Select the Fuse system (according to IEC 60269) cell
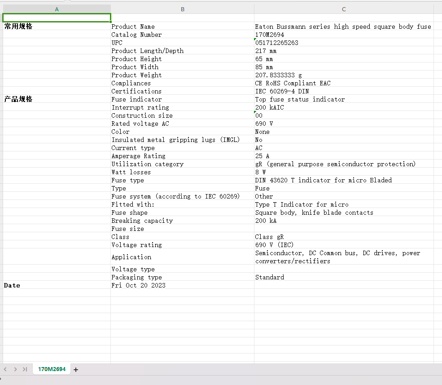Screen dimensions: 442x385 coord(182,196)
